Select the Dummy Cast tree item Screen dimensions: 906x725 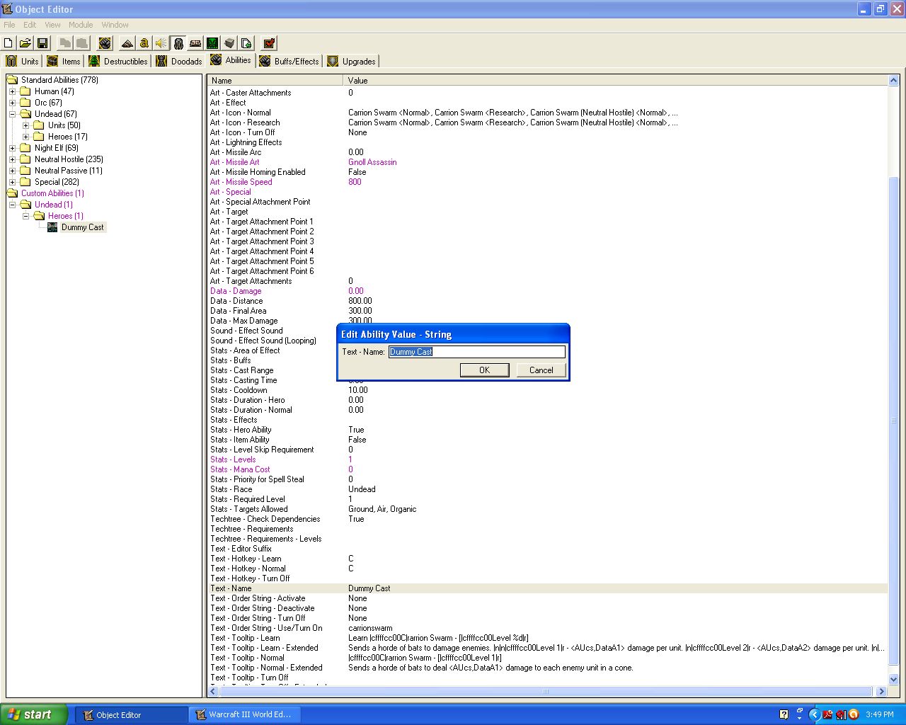(82, 227)
